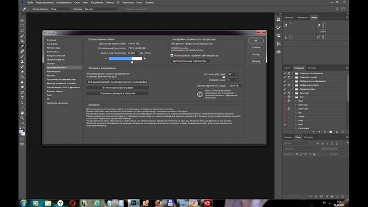This screenshot has height=207, width=368.
Task: Open the 'Файл' menu
Action: 30,2
